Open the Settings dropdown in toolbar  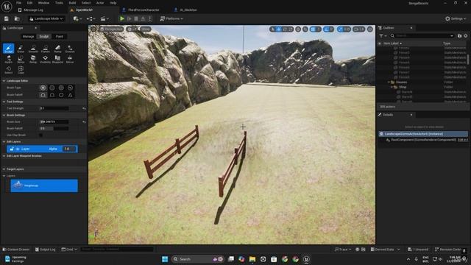pyautogui.click(x=456, y=18)
